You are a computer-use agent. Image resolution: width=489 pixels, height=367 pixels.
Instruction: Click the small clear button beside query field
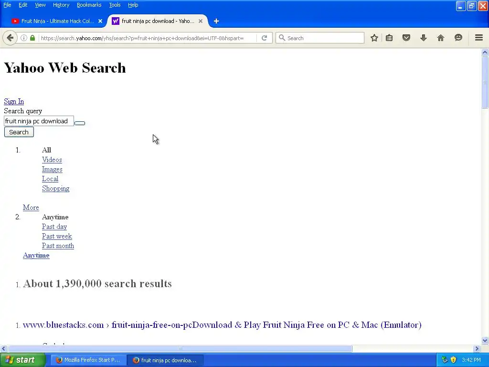pos(80,123)
